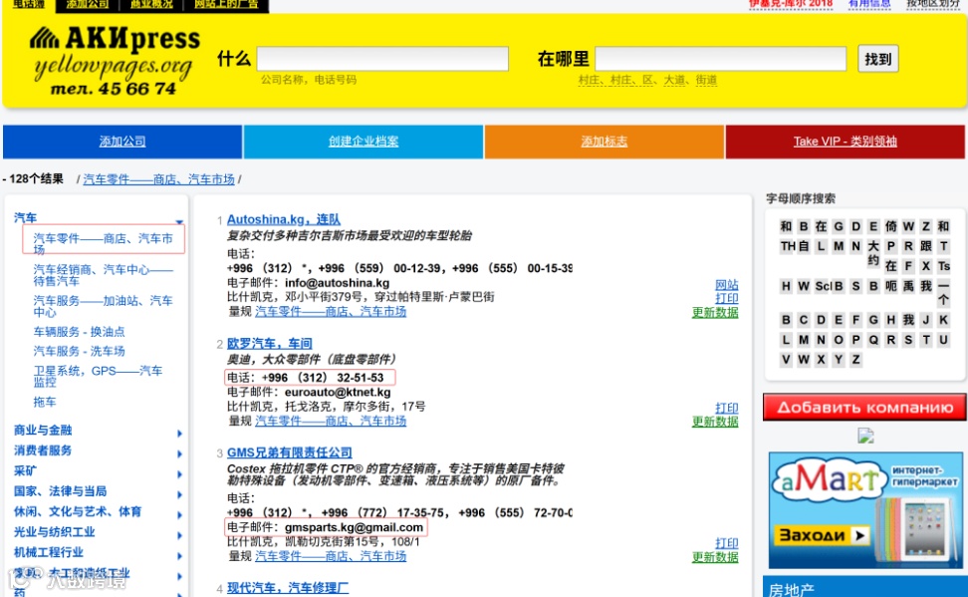Select 车辆服务 - 换油点 sidebar item
Screen dimensions: 968x597
[x=79, y=332]
